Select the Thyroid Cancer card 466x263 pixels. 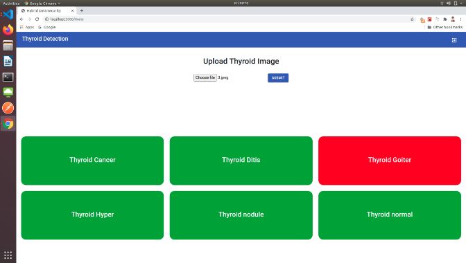92,161
